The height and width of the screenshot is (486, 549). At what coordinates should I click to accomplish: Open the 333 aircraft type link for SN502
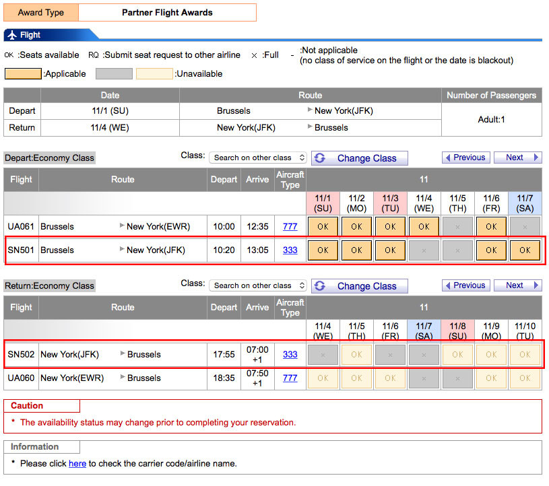[290, 355]
